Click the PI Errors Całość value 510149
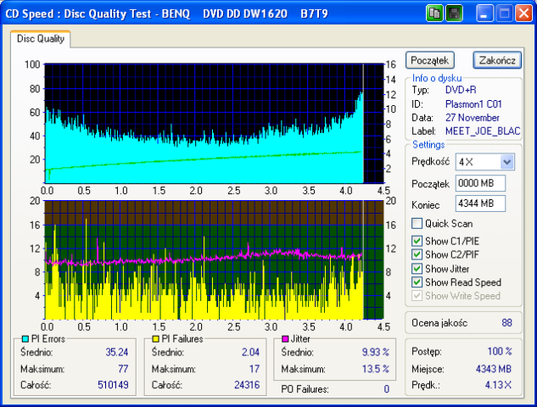This screenshot has width=537, height=407. [x=113, y=385]
